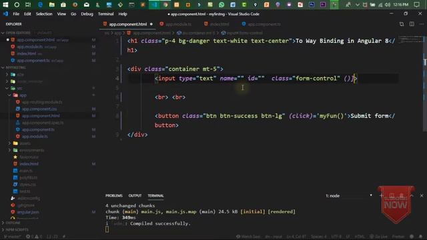
Task: Click the Watch Sass status bar button
Action: pyautogui.click(x=248, y=237)
